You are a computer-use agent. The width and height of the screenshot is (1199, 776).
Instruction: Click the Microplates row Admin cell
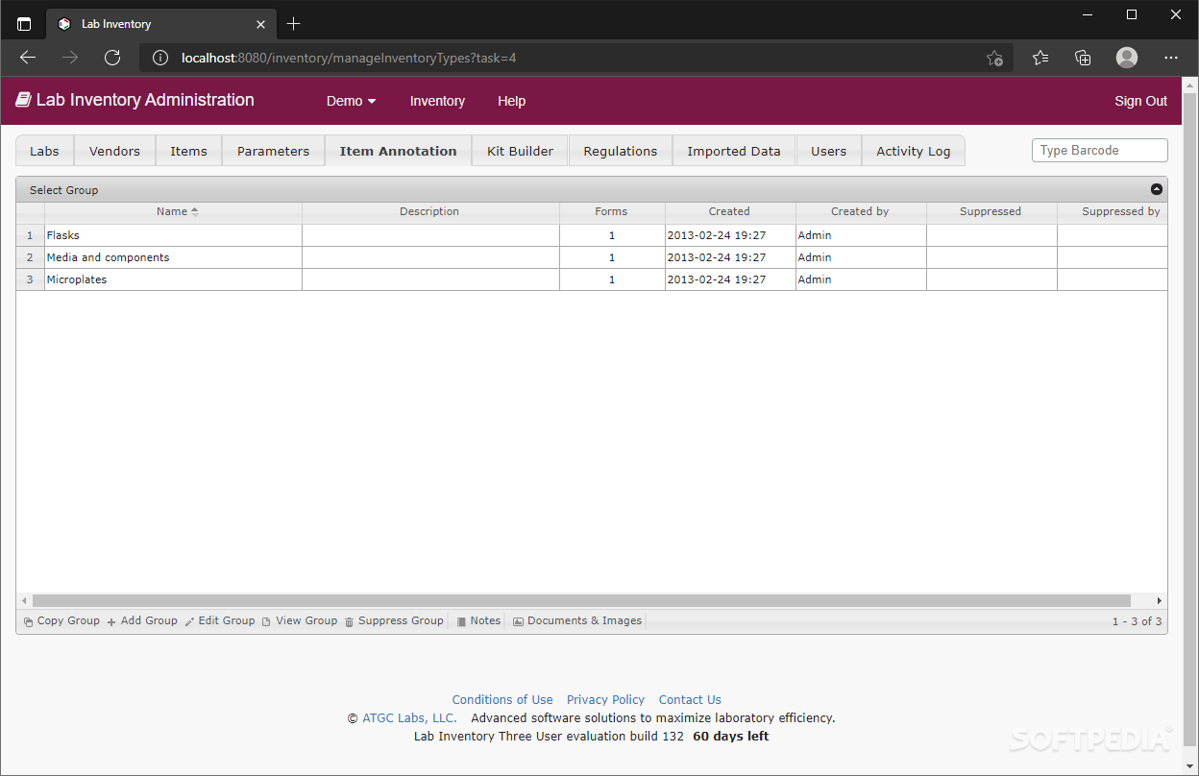(x=861, y=279)
